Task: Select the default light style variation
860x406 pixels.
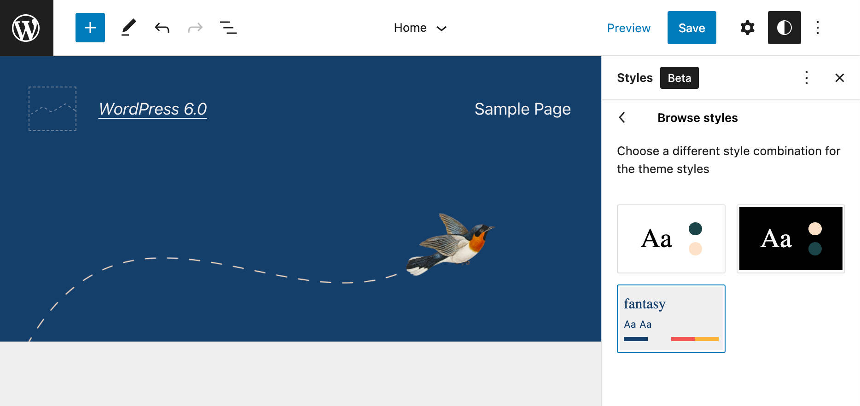Action: click(x=671, y=238)
